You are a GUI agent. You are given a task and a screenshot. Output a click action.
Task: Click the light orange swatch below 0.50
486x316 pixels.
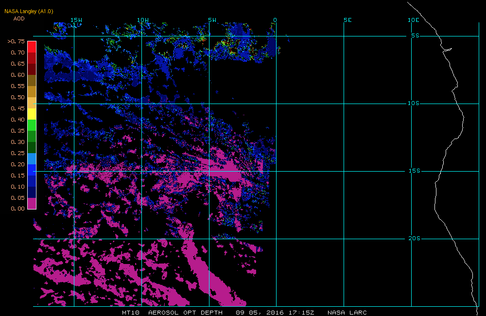pyautogui.click(x=32, y=103)
